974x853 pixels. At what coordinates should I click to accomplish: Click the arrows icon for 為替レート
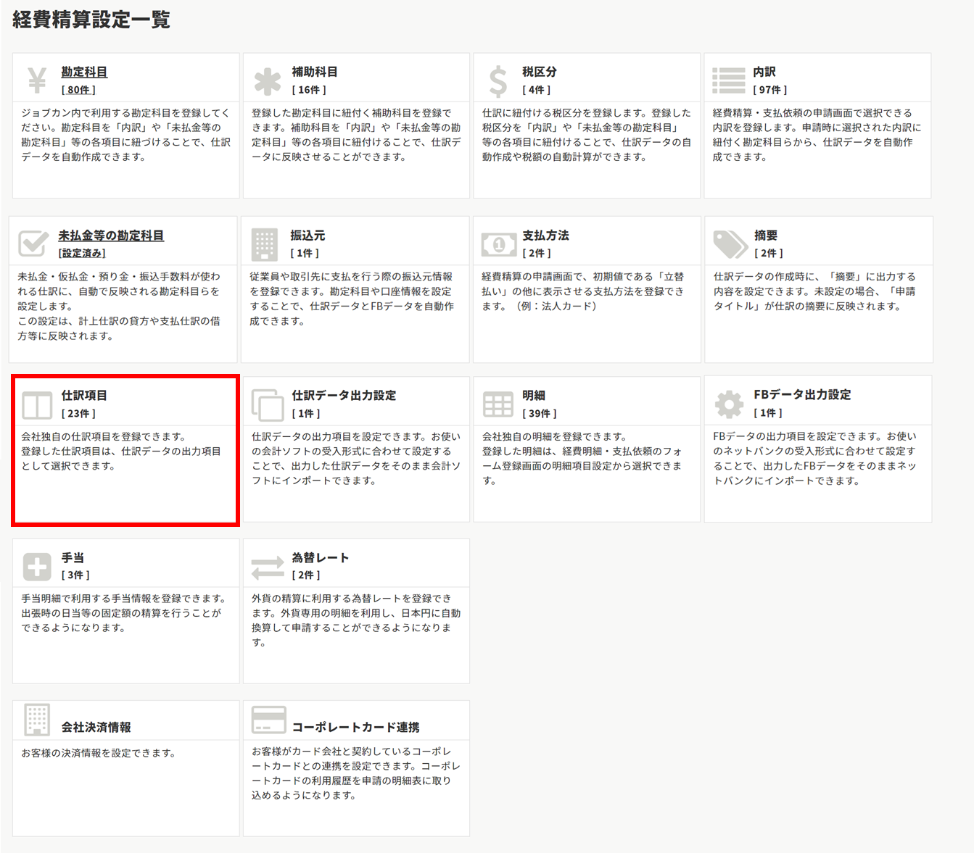pos(268,567)
